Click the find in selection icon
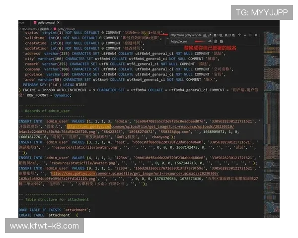This screenshot has width=298, height=238. click(x=251, y=35)
